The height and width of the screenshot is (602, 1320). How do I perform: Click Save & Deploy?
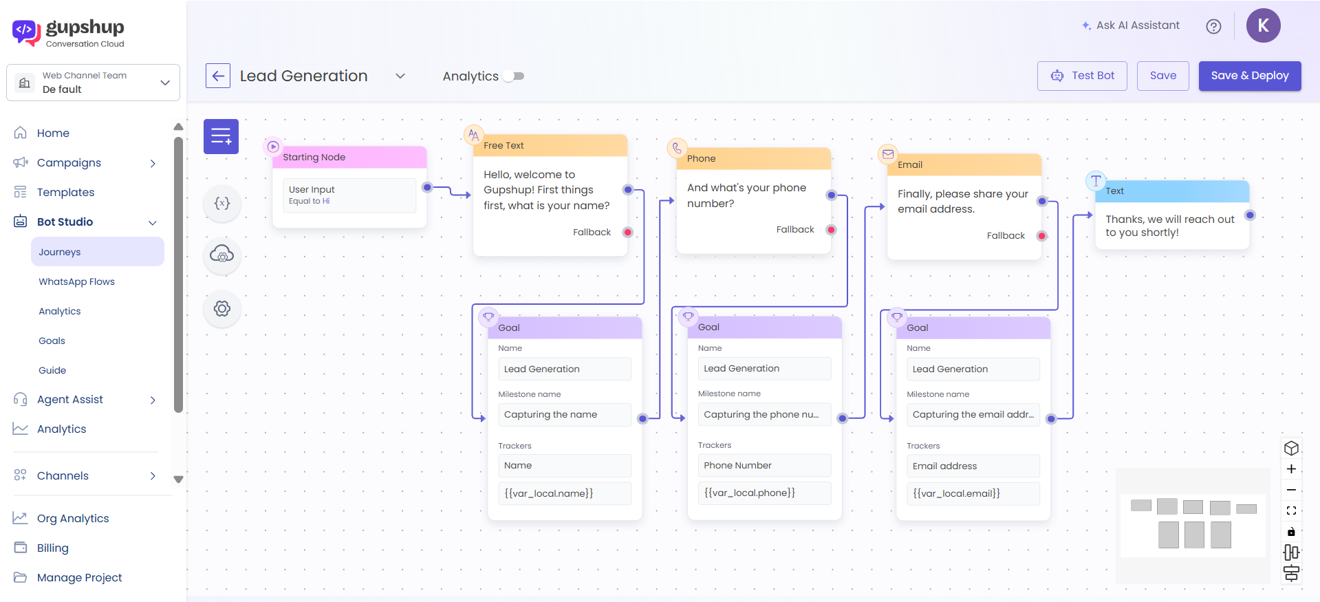[x=1249, y=76]
